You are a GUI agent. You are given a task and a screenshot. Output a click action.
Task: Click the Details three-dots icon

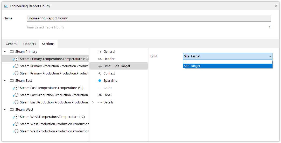click(x=100, y=102)
